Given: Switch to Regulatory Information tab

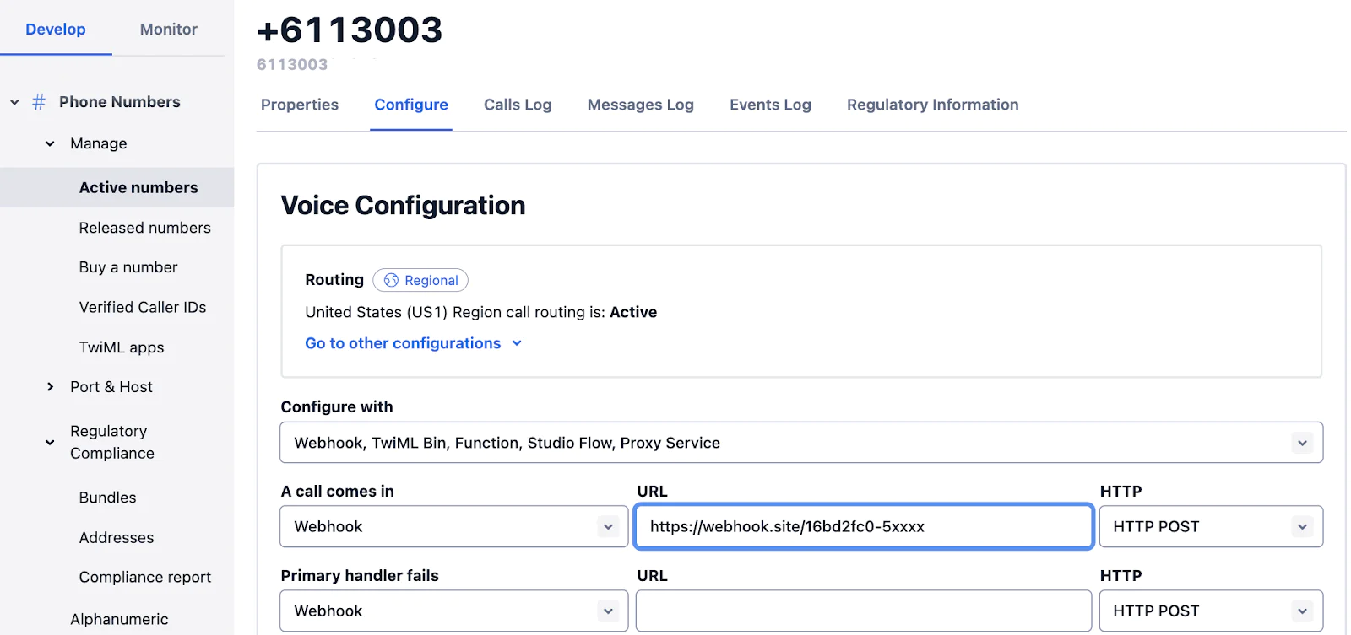Looking at the screenshot, I should [932, 105].
